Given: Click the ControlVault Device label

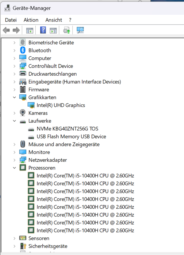Looking at the screenshot, I should [50, 66].
